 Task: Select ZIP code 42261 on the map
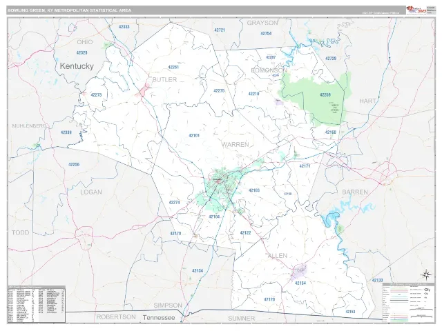pyautogui.click(x=173, y=68)
